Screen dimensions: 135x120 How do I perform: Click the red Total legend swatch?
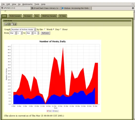pyautogui.click(x=48, y=111)
